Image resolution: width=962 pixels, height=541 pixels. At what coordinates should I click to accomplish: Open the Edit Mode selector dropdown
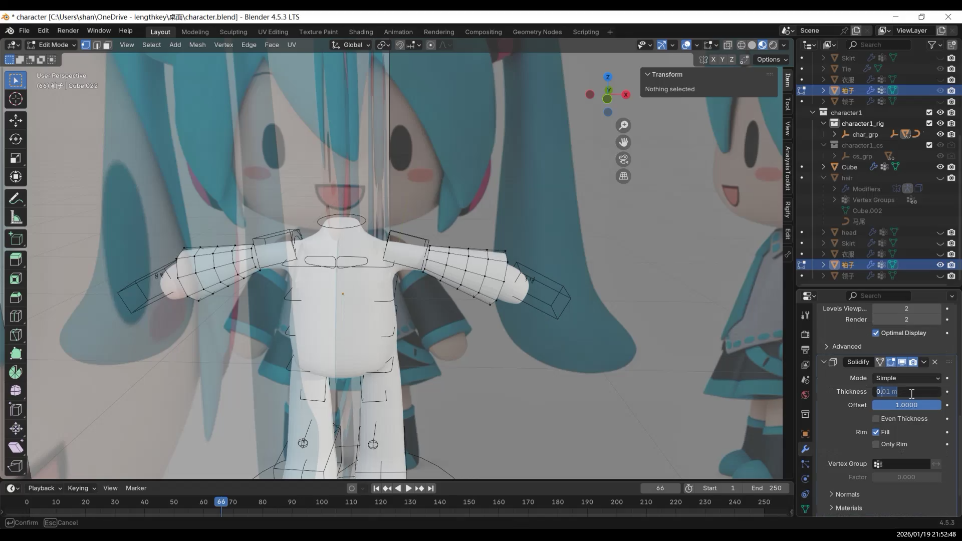click(52, 45)
